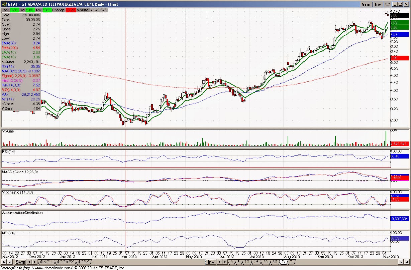This screenshot has width=411, height=270.
Task: Step forward with the single-right arrow at bottom right
Action: pos(401,262)
